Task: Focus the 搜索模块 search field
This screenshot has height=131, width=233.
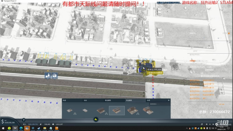Action: pyautogui.click(x=159, y=104)
